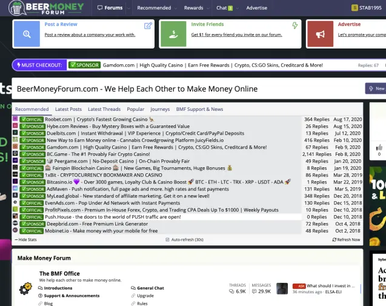The image size is (386, 306).
Task: Click the Chat unread count badge
Action: click(x=230, y=8)
